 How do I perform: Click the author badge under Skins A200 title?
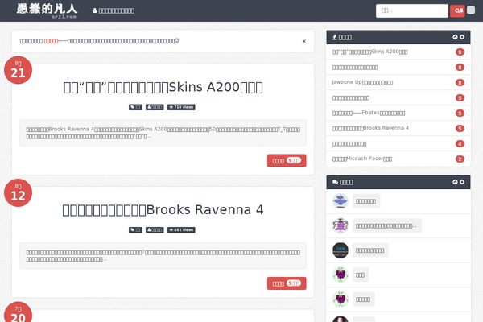(x=155, y=107)
